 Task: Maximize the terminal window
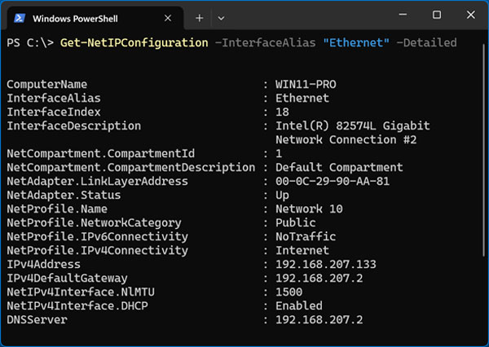coord(437,15)
